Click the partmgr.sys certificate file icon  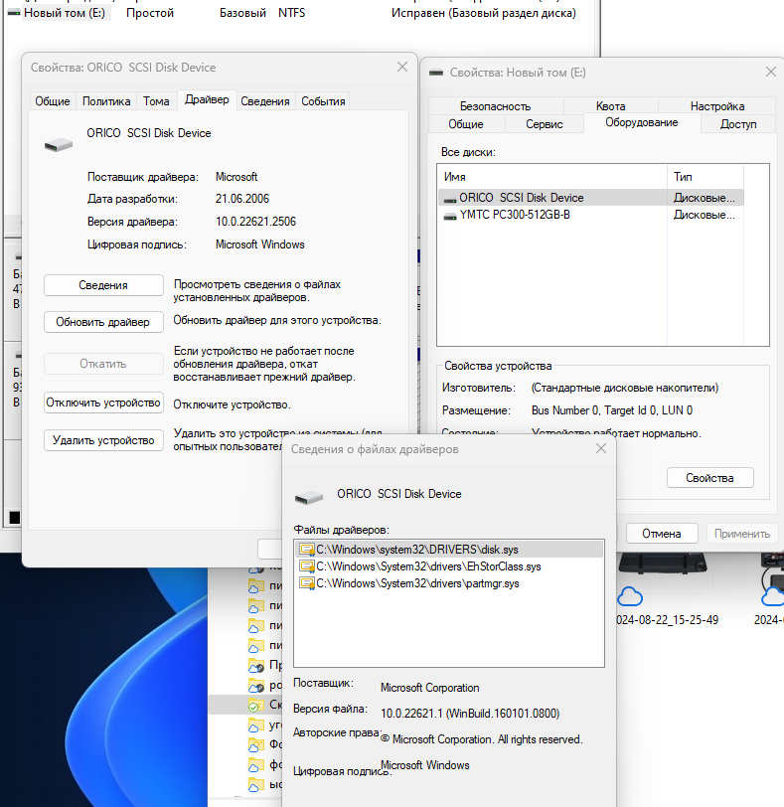coord(307,583)
